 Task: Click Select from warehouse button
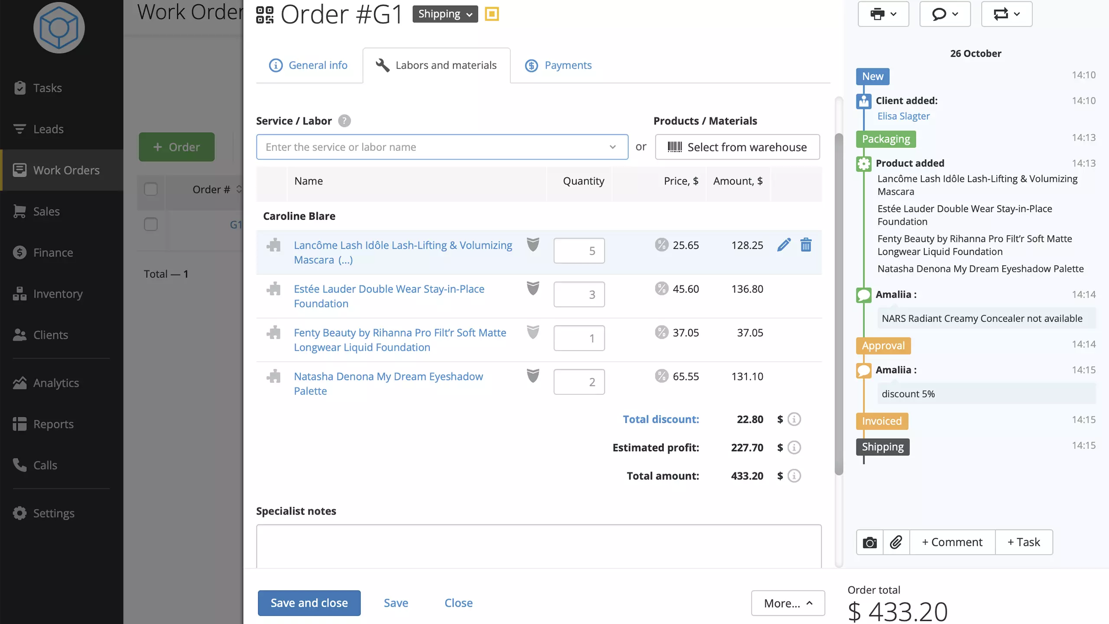[x=737, y=147]
